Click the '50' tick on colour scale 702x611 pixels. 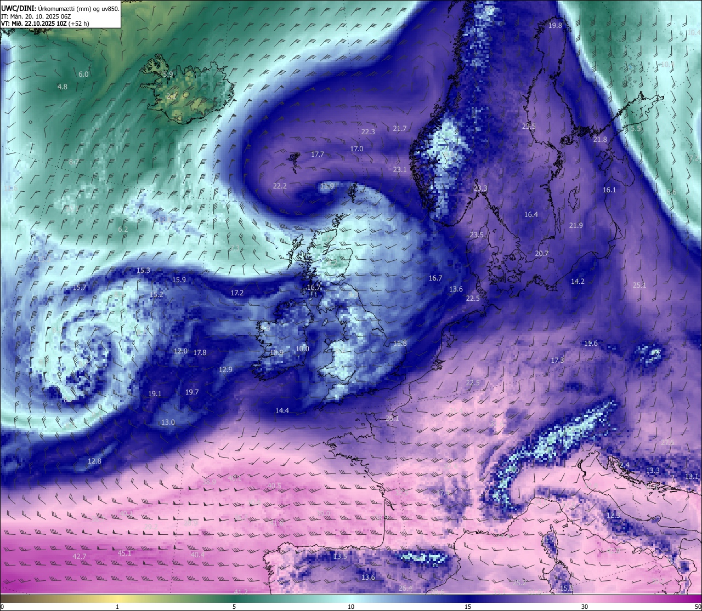tap(698, 607)
